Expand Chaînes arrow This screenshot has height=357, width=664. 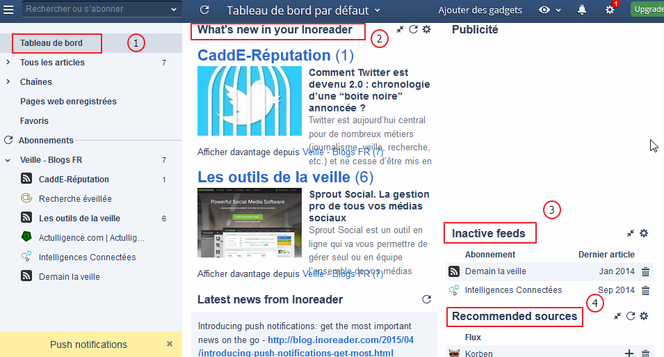pyautogui.click(x=8, y=81)
